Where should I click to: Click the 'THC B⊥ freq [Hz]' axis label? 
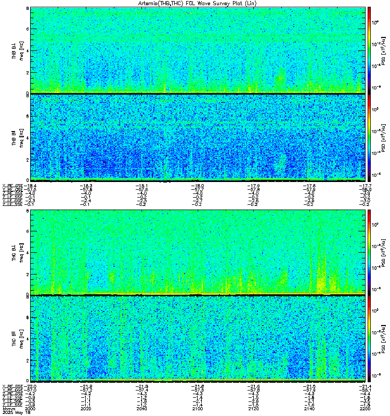pos(18,253)
